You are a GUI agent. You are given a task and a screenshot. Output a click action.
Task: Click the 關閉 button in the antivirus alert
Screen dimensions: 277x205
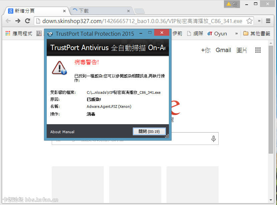149,132
